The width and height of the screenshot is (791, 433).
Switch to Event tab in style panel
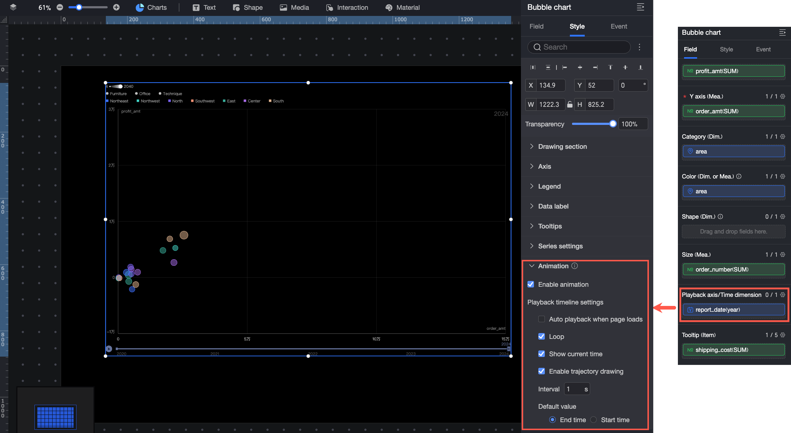coord(619,26)
